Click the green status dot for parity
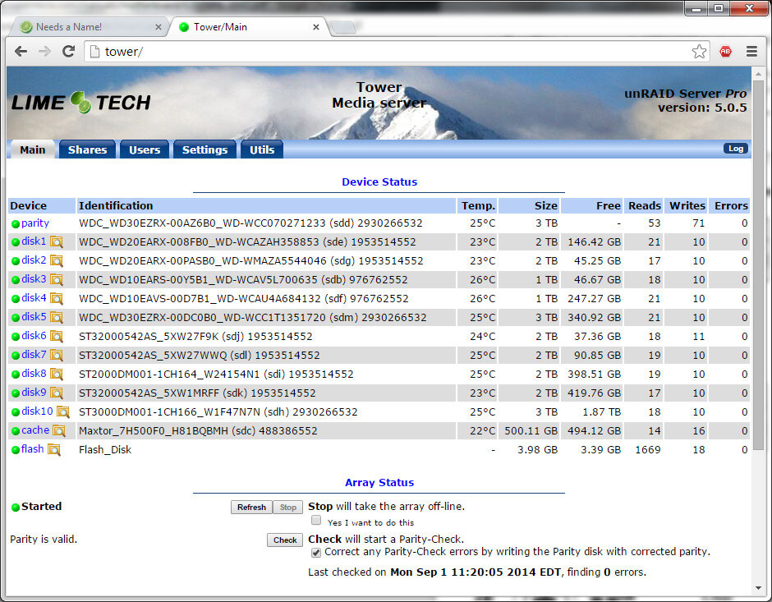Image resolution: width=772 pixels, height=602 pixels. pos(16,224)
